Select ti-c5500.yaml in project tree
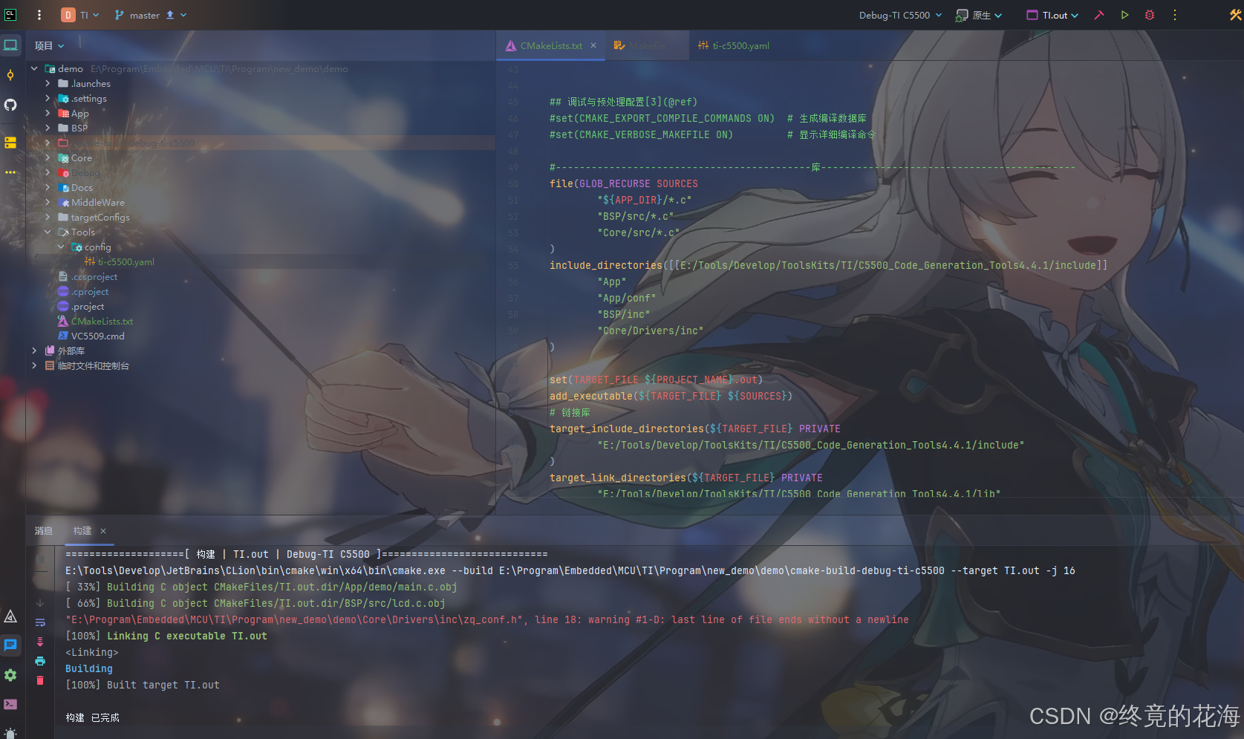Image resolution: width=1244 pixels, height=739 pixels. coord(120,261)
